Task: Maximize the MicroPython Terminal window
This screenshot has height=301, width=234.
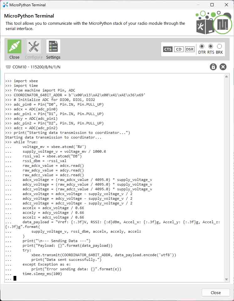Action: (x=212, y=5)
